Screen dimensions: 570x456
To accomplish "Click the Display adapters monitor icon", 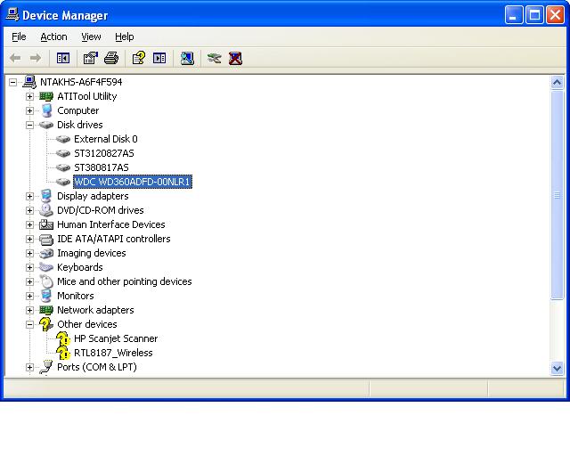I will 46,196.
